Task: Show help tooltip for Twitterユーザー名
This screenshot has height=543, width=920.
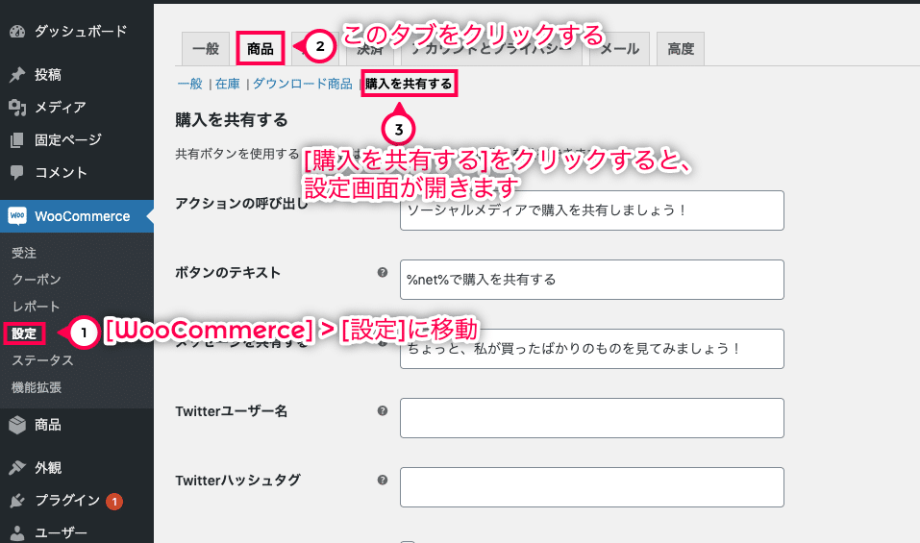Action: coord(383,410)
